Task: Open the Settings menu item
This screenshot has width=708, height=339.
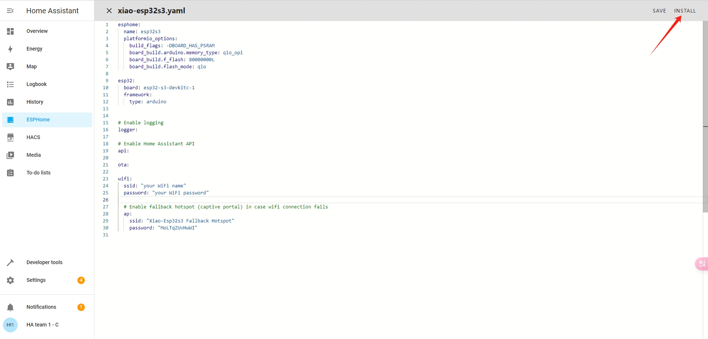Action: click(47, 280)
